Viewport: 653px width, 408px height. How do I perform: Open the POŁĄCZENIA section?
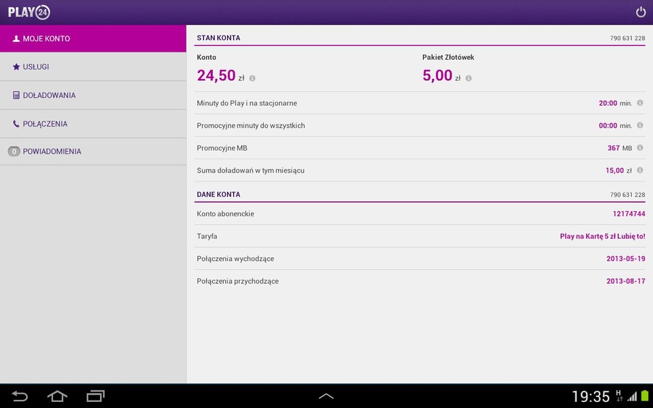93,124
